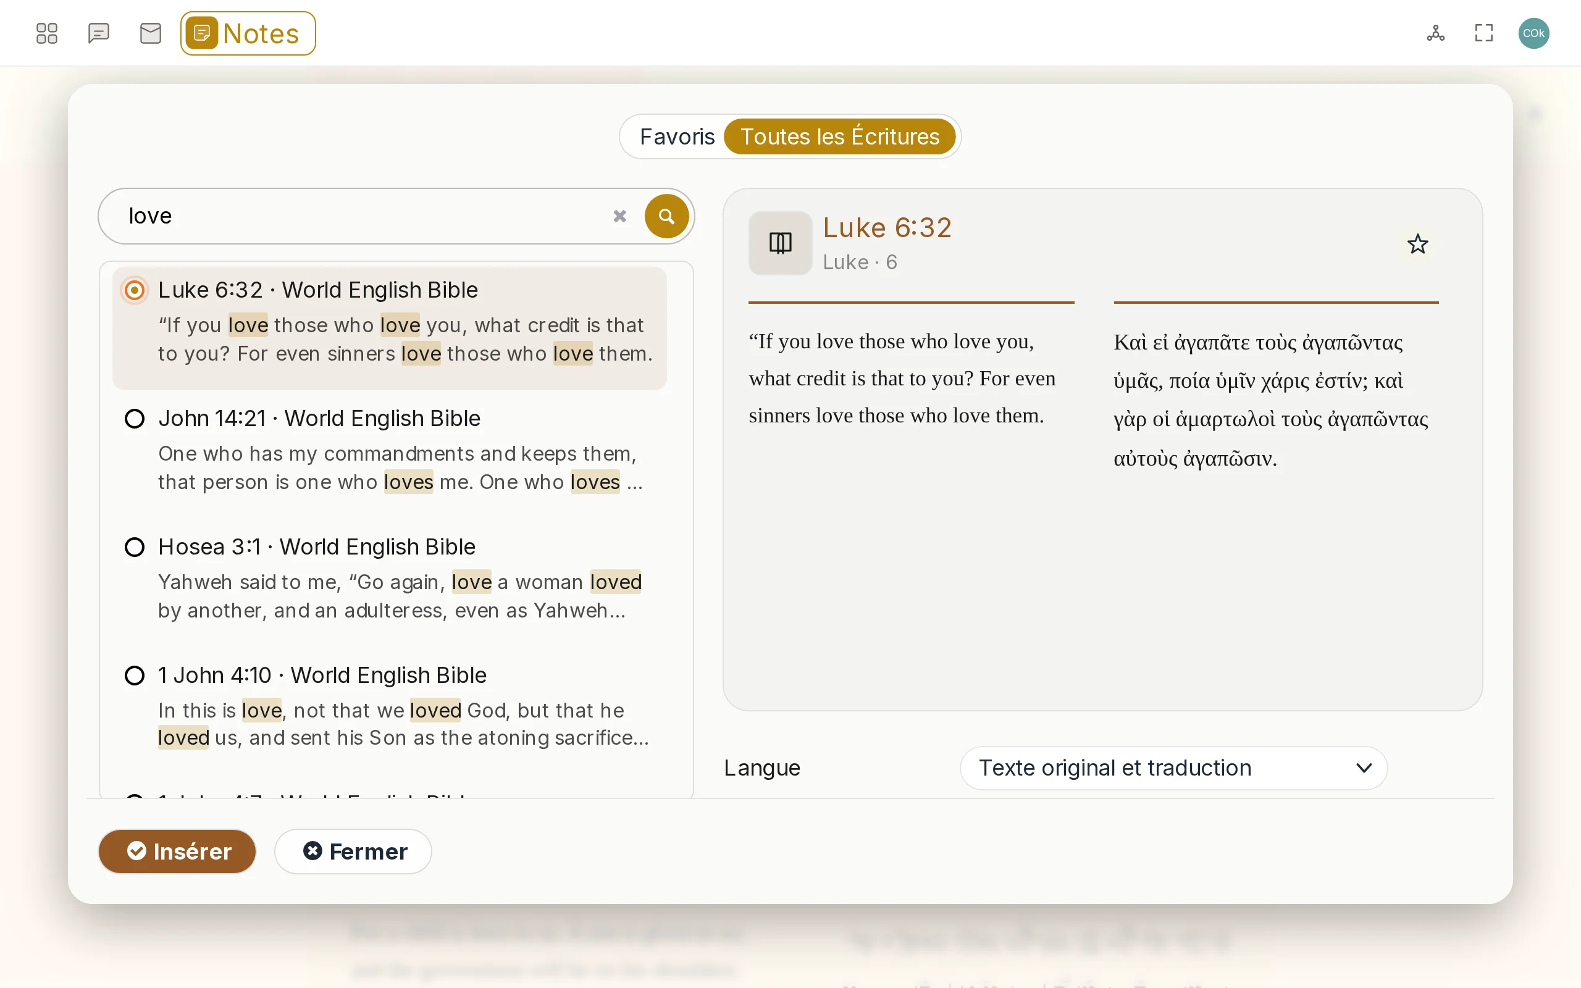Click the Fermer button
This screenshot has height=988, width=1581.
point(353,852)
